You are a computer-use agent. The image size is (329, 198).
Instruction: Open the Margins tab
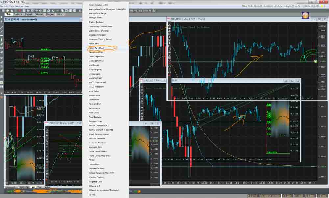50,14
